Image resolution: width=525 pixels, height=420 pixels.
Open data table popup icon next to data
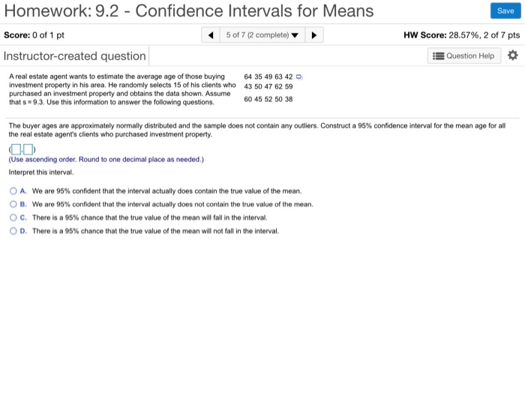(300, 77)
